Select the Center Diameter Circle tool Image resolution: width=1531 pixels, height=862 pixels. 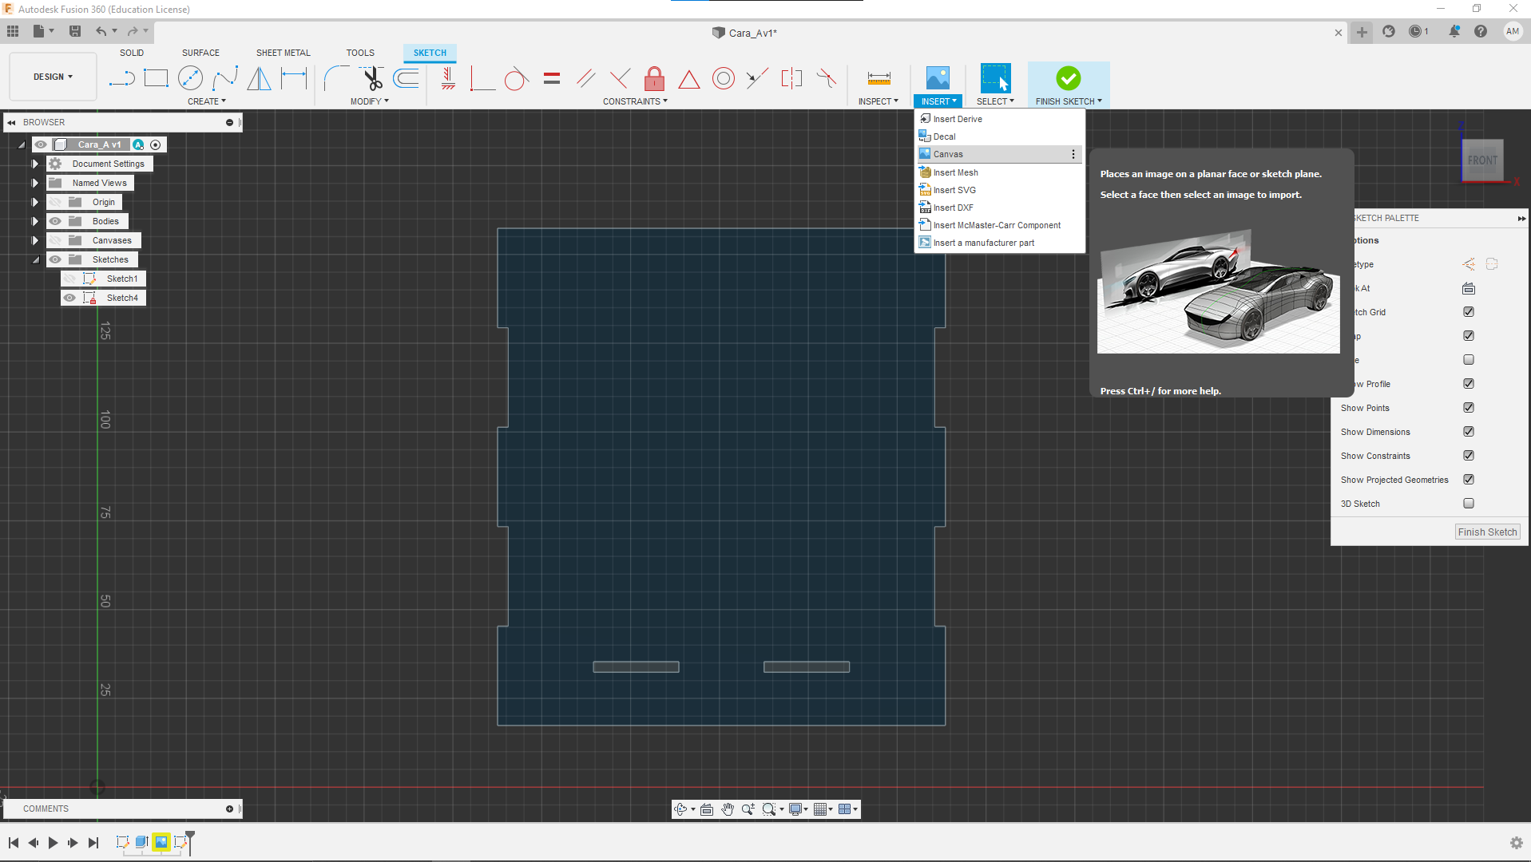(190, 78)
